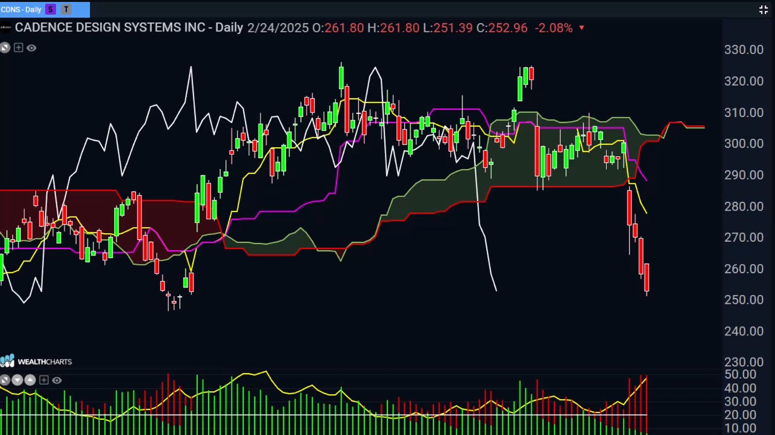Click the close value C:252.96
This screenshot has width=775, height=435.
[x=502, y=28]
